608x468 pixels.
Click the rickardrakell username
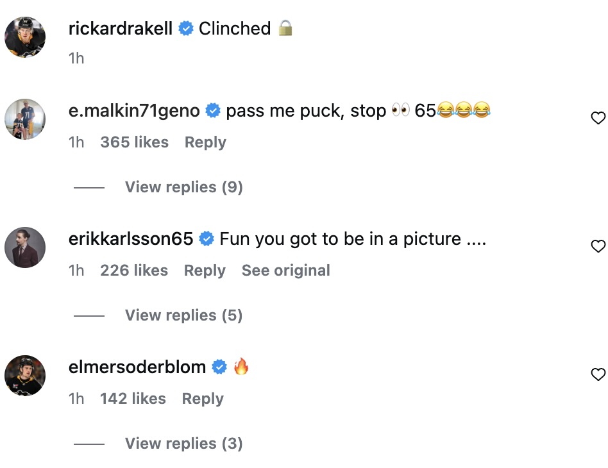121,28
